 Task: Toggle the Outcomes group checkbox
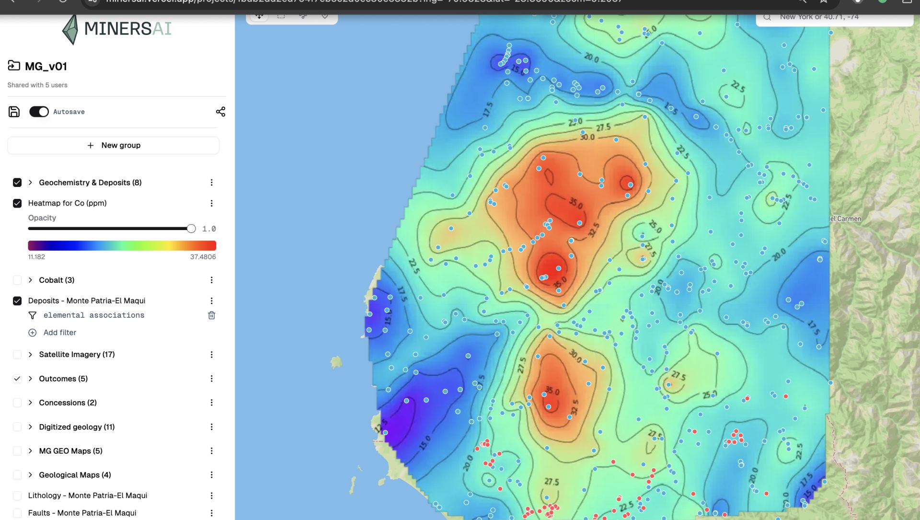click(x=17, y=379)
